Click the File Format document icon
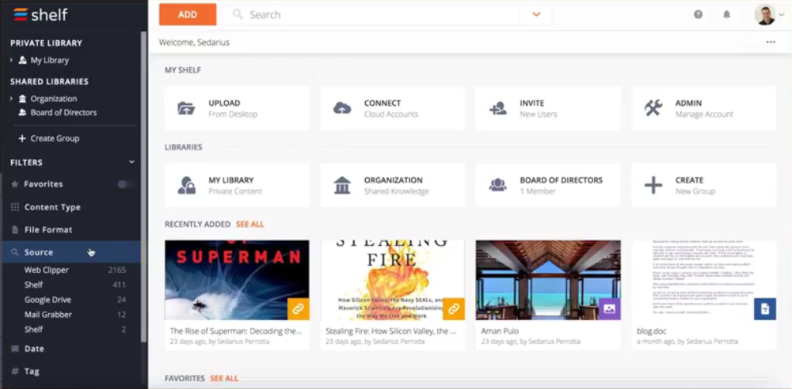Image resolution: width=792 pixels, height=389 pixels. [14, 229]
